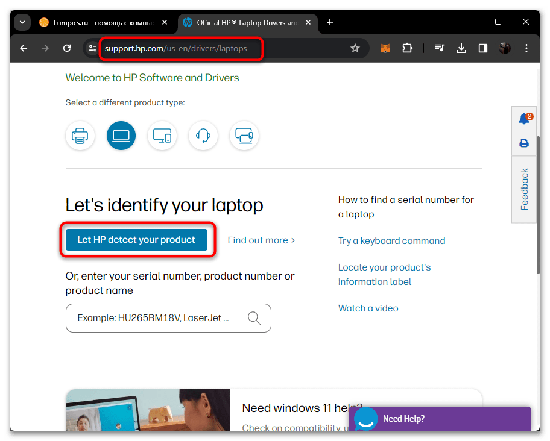550x441 pixels.
Task: Select the printer product type icon
Action: tap(80, 136)
